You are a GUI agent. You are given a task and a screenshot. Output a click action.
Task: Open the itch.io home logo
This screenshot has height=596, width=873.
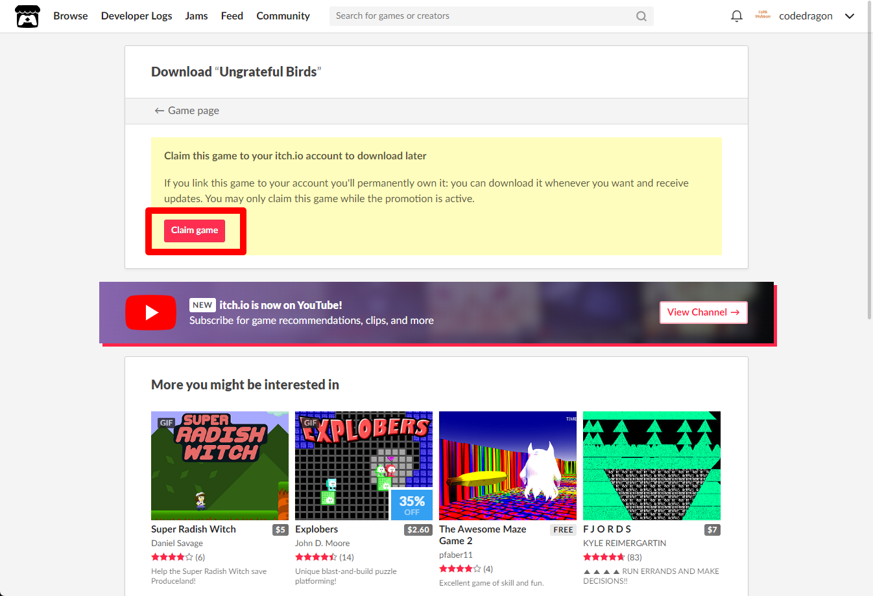point(27,16)
